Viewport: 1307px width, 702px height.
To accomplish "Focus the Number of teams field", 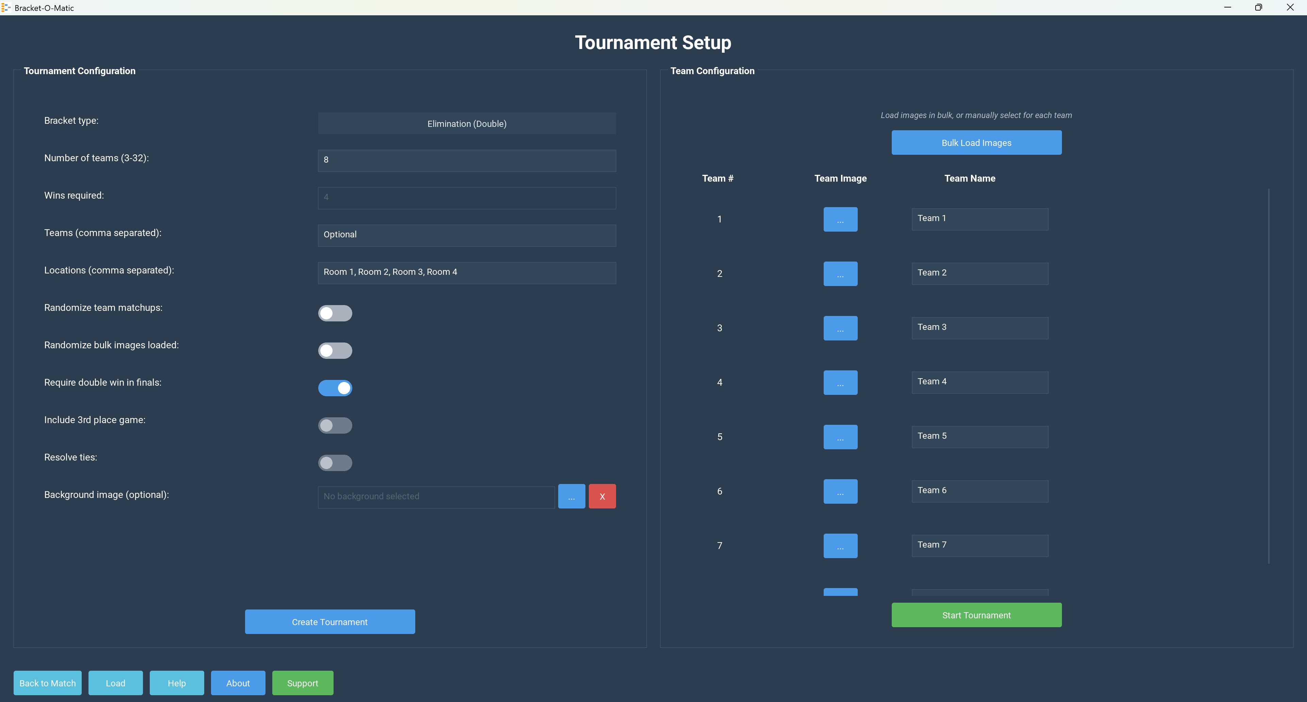I will [x=467, y=160].
